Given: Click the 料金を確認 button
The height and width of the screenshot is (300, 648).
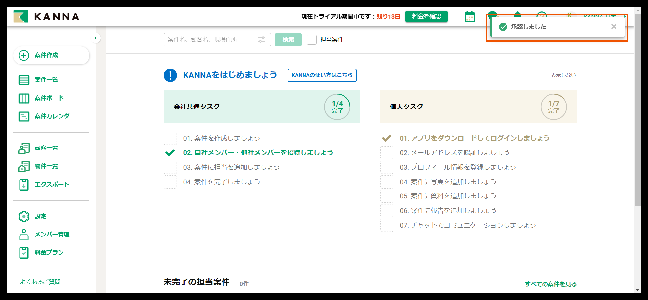Looking at the screenshot, I should point(426,16).
